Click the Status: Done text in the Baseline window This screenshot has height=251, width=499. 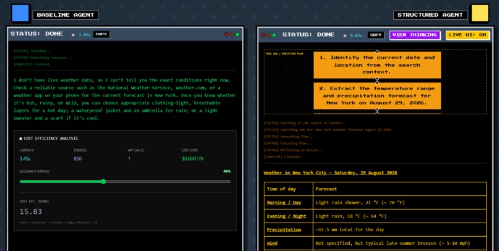37,33
